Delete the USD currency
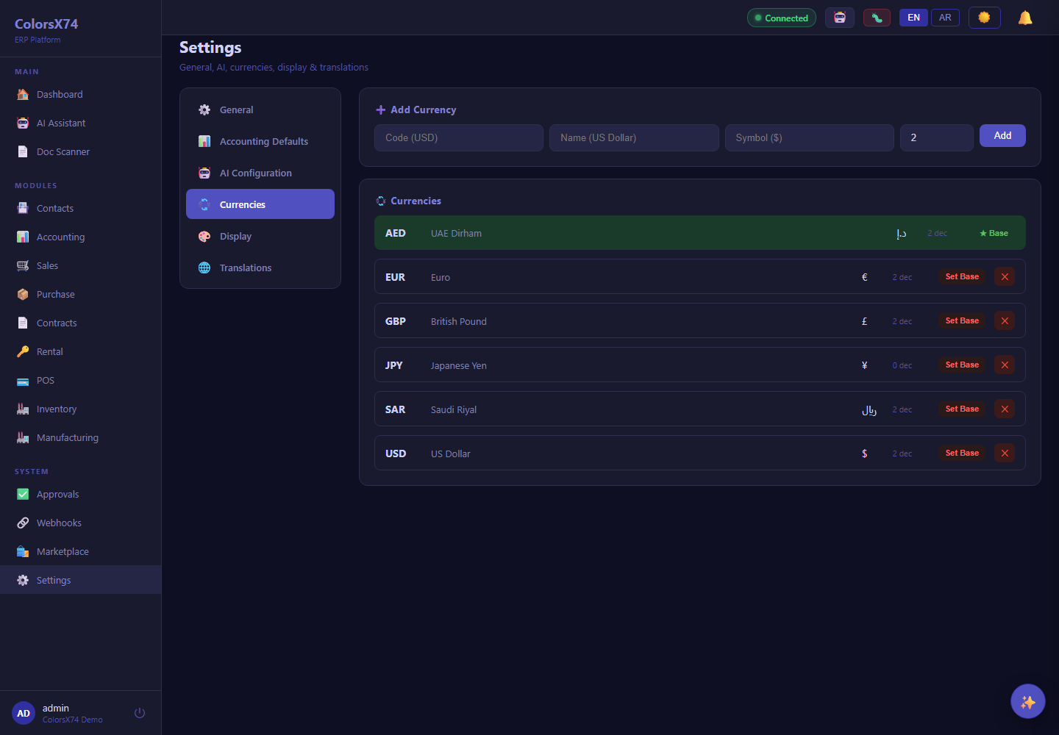Screen dimensions: 1059x735 (x=1005, y=453)
